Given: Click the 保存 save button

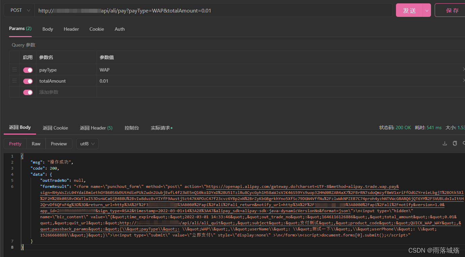Looking at the screenshot, I should coord(452,10).
